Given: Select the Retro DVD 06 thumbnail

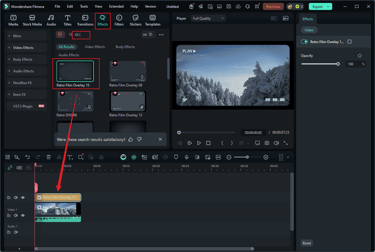Looking at the screenshot, I should [x=75, y=101].
